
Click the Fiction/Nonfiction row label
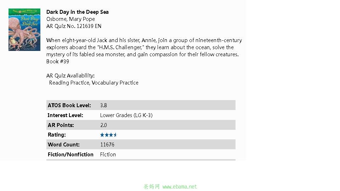(70, 155)
